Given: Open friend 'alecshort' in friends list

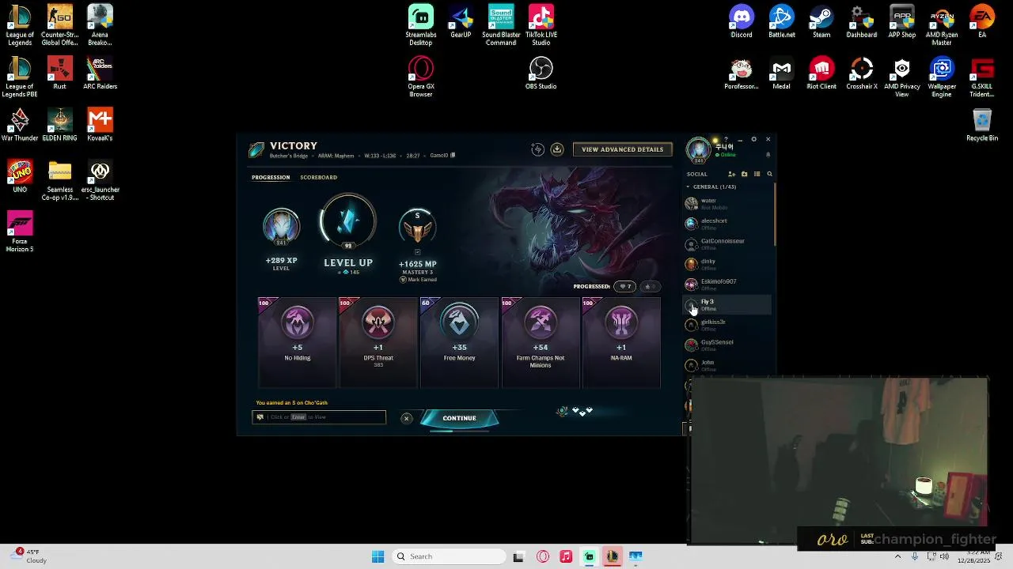Looking at the screenshot, I should point(727,224).
